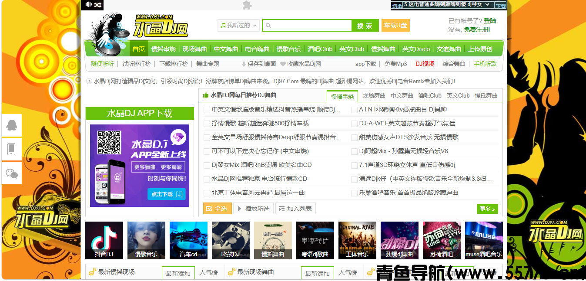Click music note icon beside 最新现场舞曲

(231, 272)
